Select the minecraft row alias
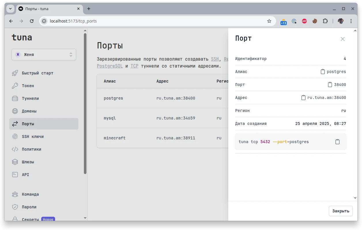 [x=115, y=138]
